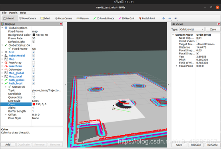
Task: Enable the PoseArray display checkbox
Action: click(34, 62)
